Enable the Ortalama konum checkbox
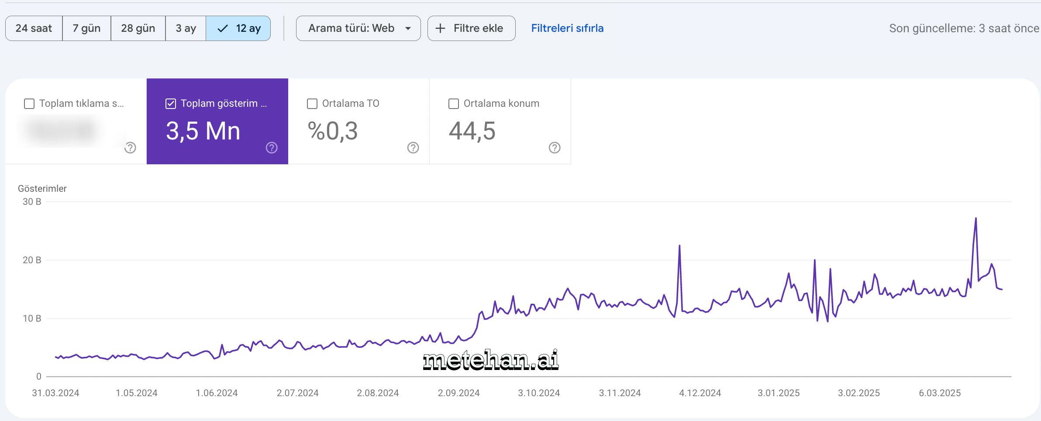This screenshot has width=1041, height=421. click(454, 104)
